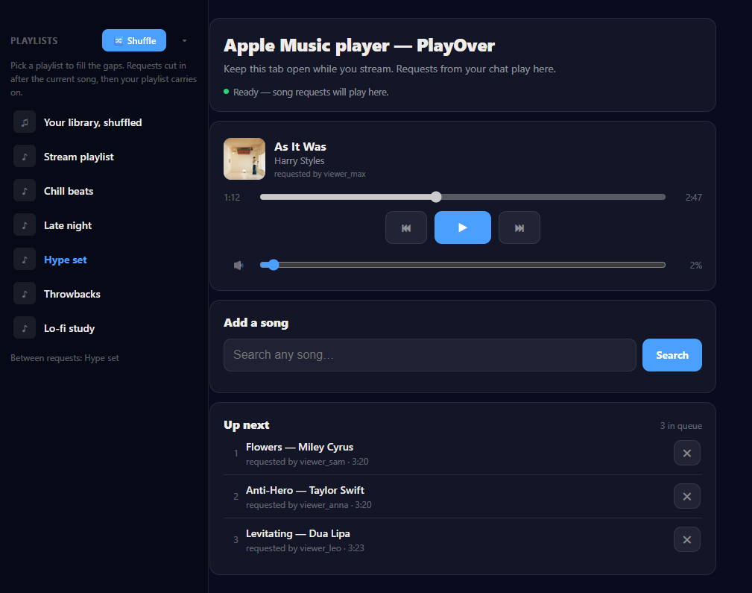Click the Between requests: Hype set label
The height and width of the screenshot is (593, 752).
(65, 358)
